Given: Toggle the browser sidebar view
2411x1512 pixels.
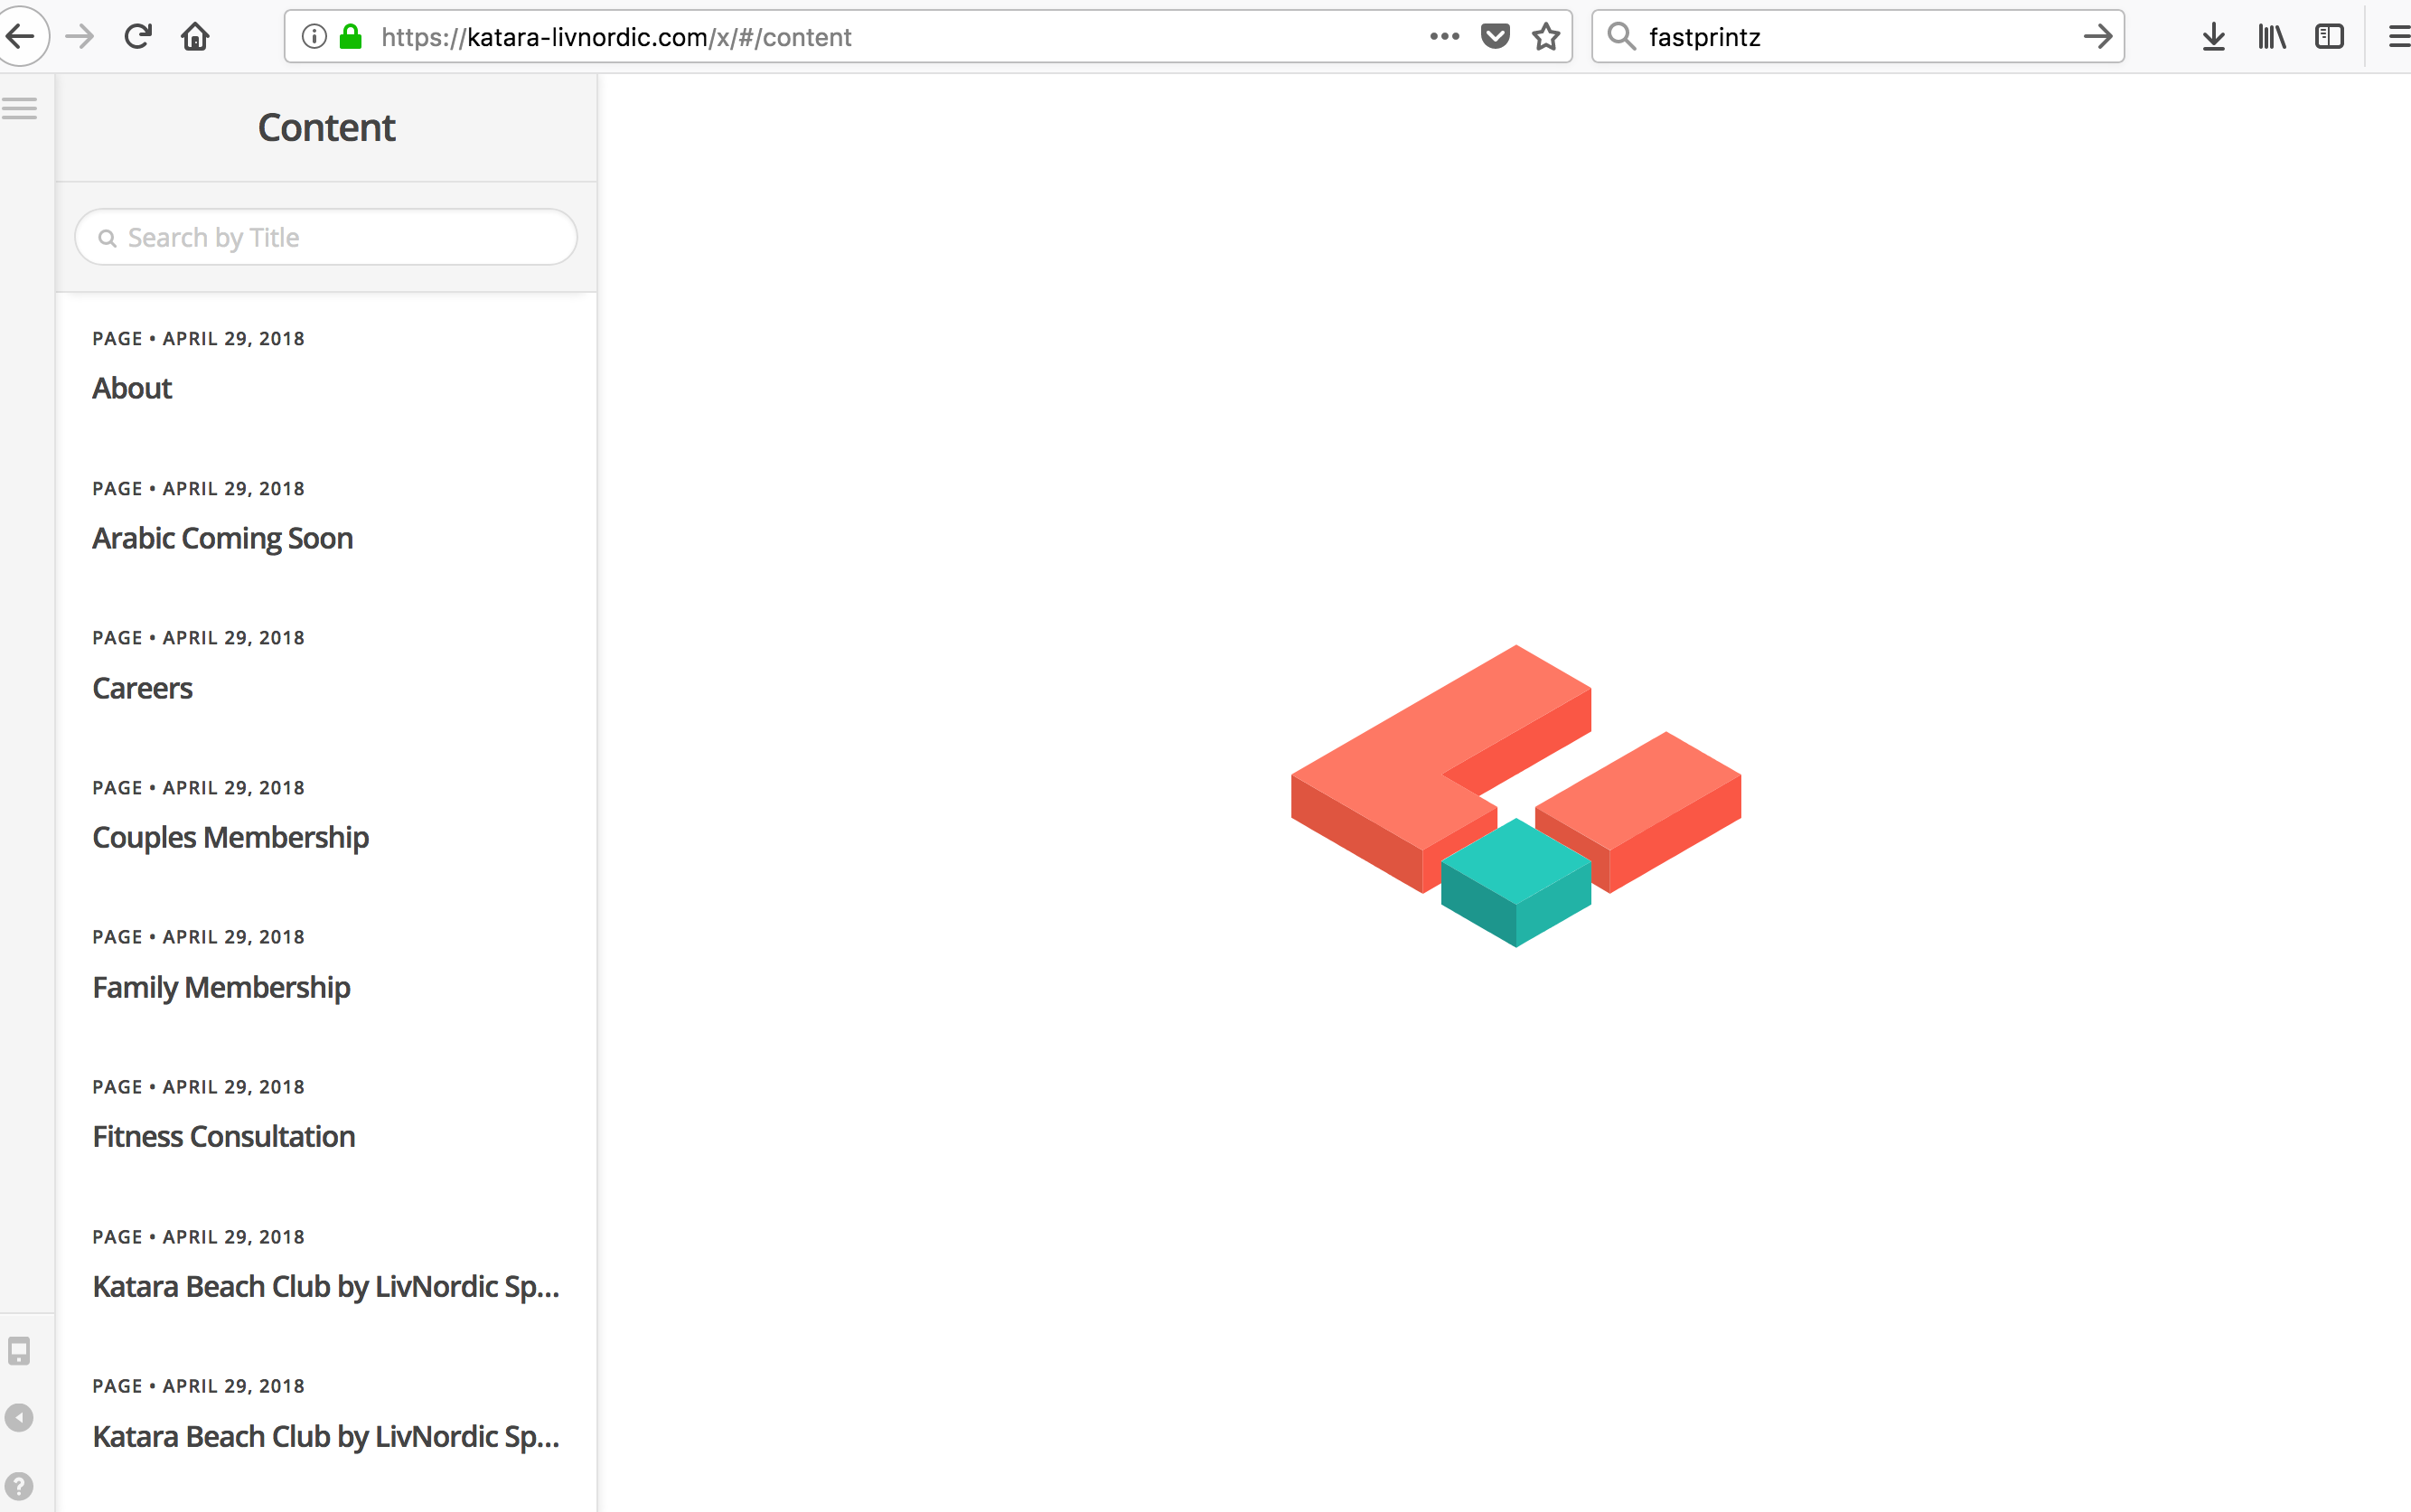Looking at the screenshot, I should pyautogui.click(x=2330, y=37).
